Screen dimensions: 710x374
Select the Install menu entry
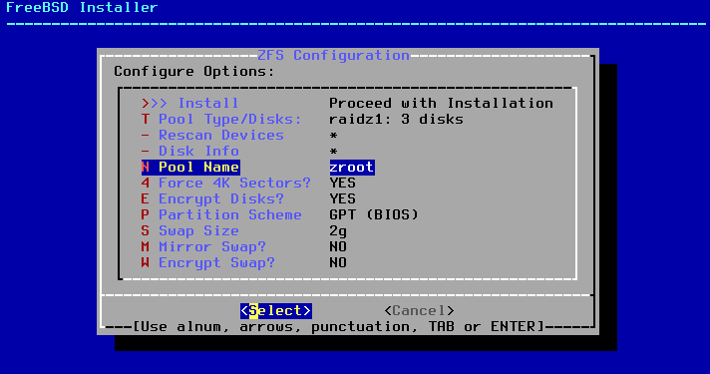pos(189,104)
